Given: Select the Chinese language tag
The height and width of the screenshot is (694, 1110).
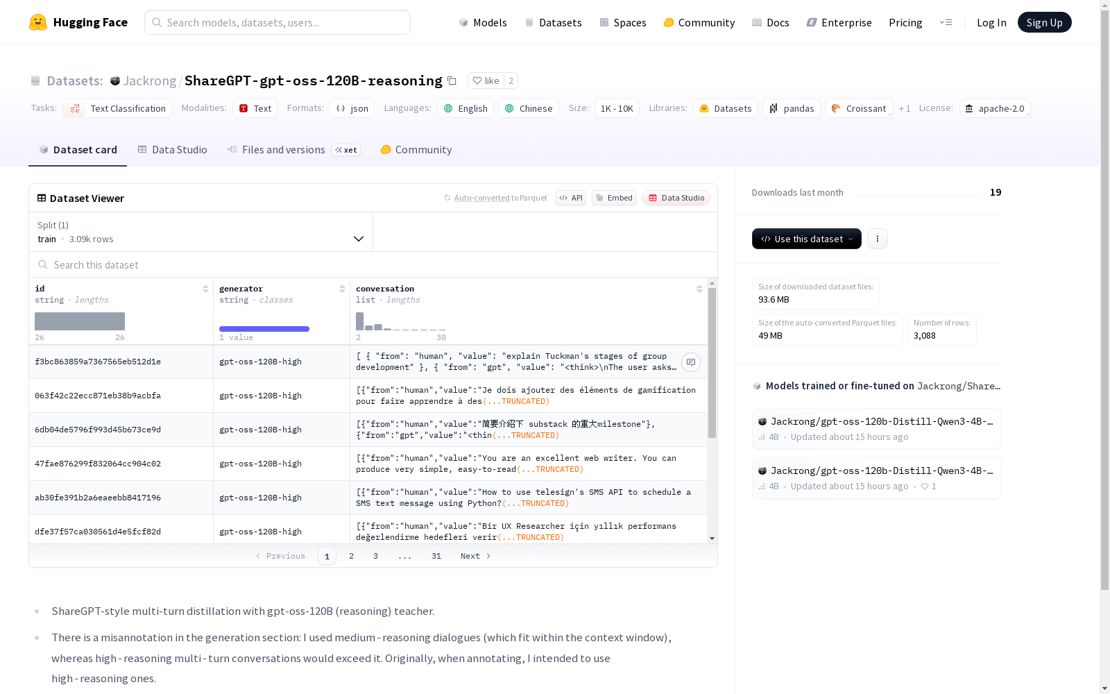Looking at the screenshot, I should [x=529, y=108].
